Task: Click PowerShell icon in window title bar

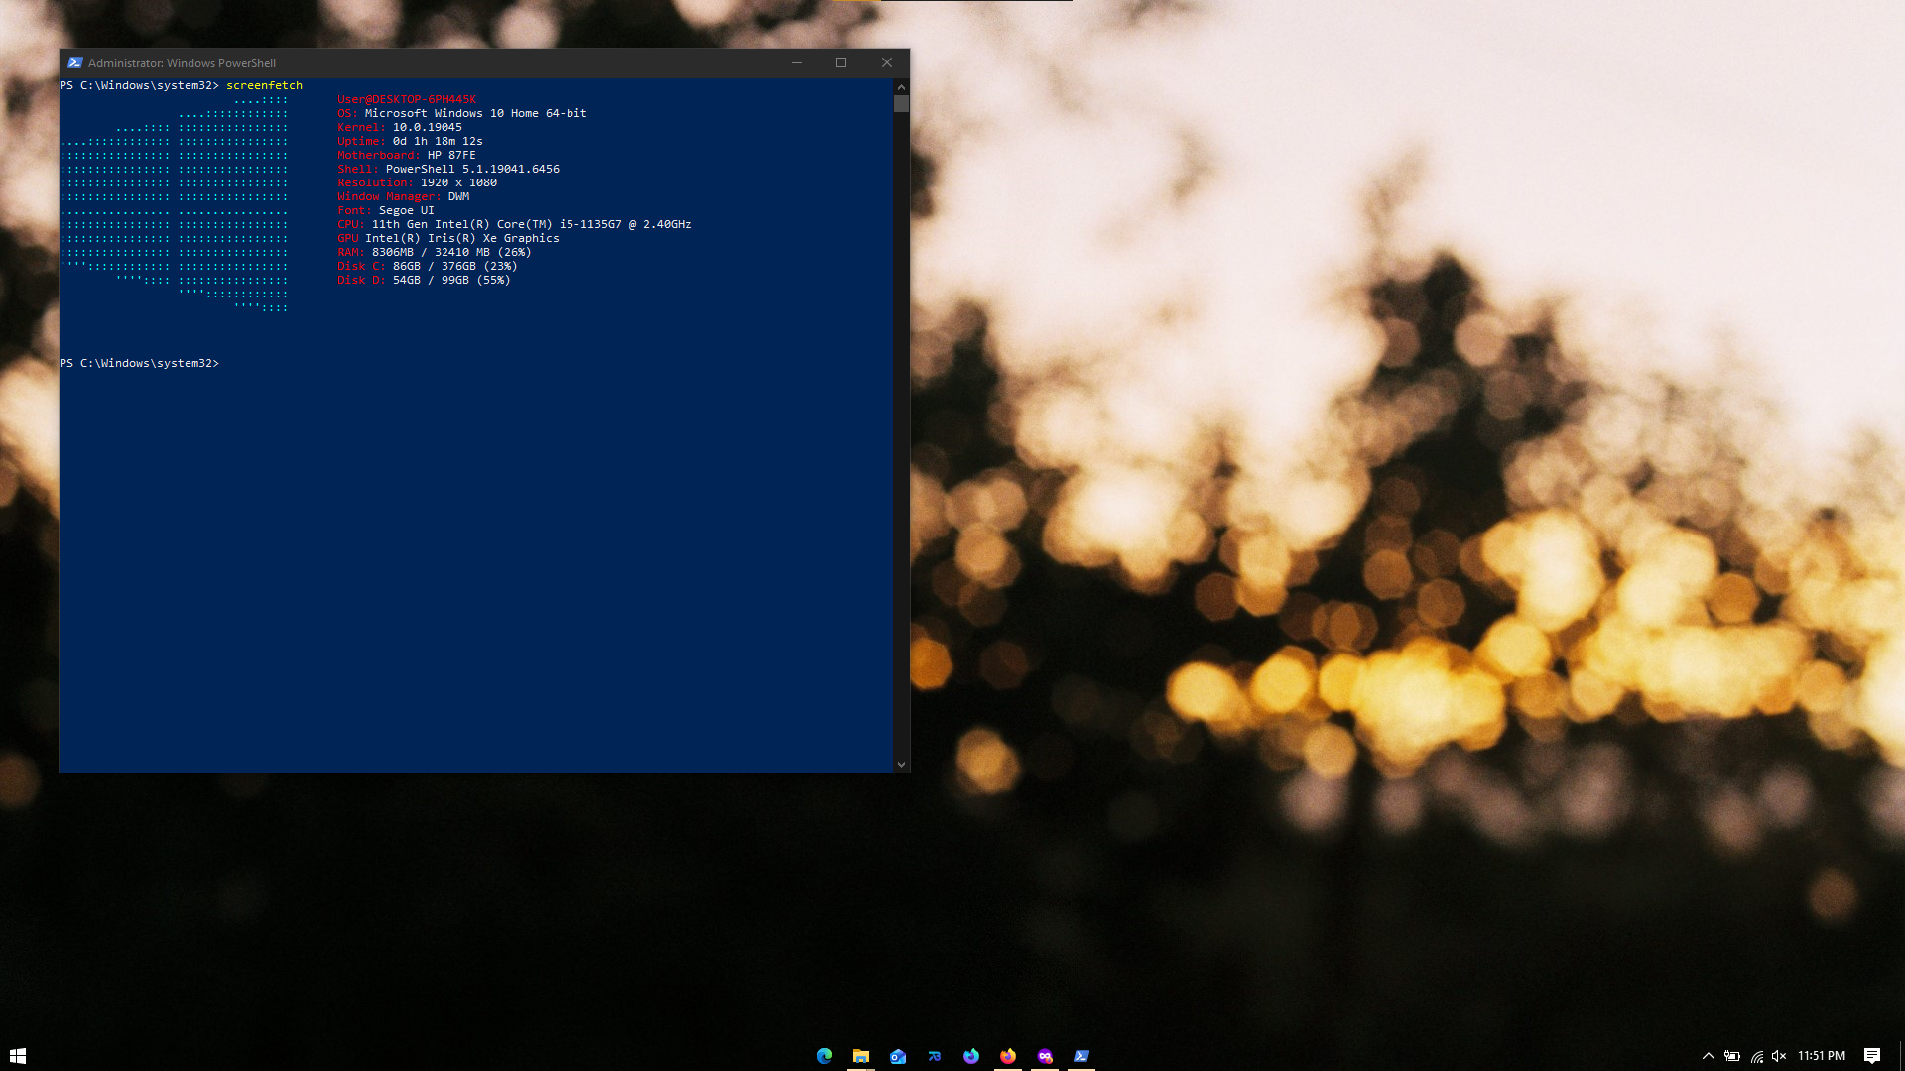Action: click(75, 62)
